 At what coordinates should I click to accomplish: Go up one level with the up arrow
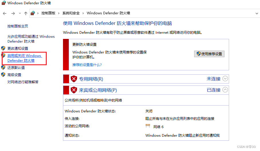pyautogui.click(x=26, y=13)
